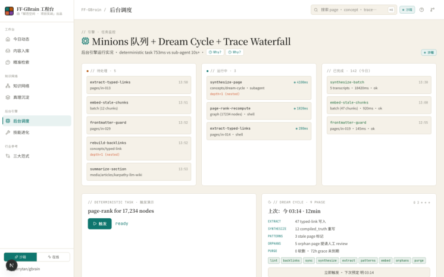Open 内容入库 in the sidebar
The height and width of the screenshot is (277, 444).
coord(37,51)
